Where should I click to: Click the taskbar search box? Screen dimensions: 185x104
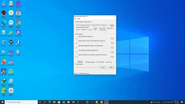(21, 102)
